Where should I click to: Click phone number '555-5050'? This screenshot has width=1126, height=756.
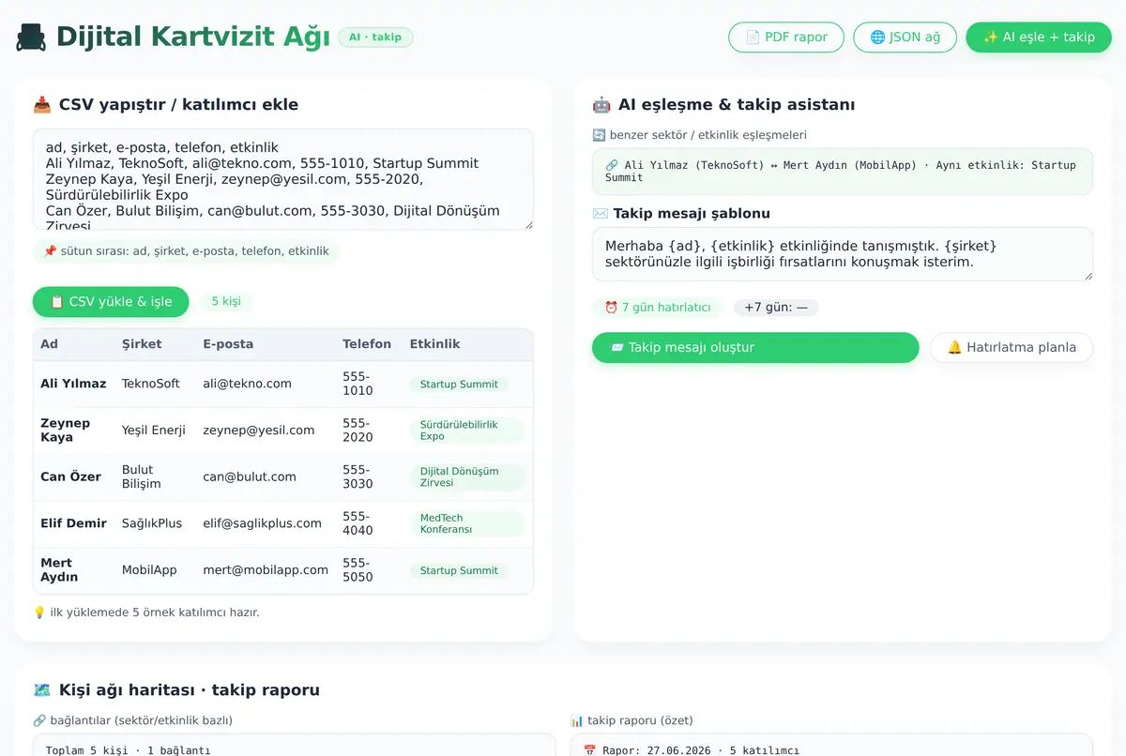(x=358, y=570)
